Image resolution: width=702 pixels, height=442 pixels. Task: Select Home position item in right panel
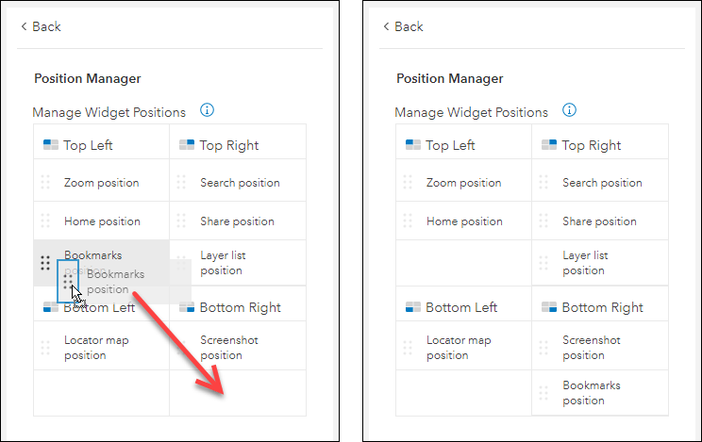(464, 221)
